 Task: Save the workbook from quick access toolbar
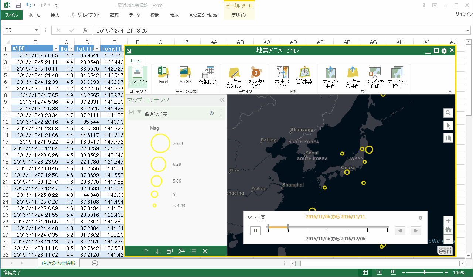pyautogui.click(x=18, y=5)
